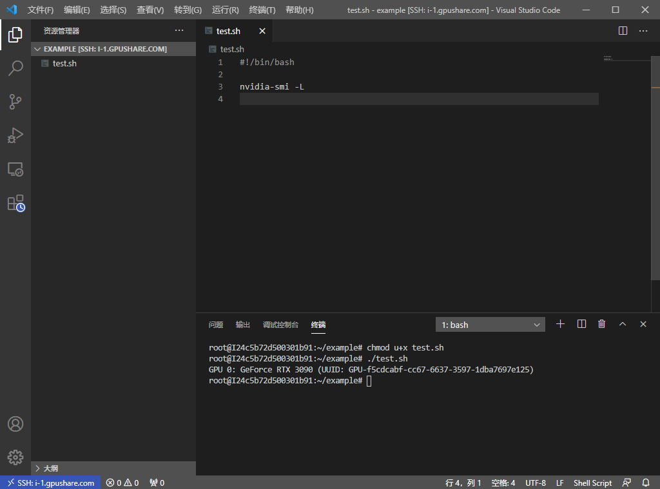Kill the terminal with trash icon

[601, 324]
